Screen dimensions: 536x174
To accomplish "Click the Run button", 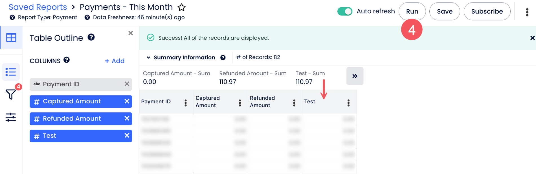I will tap(412, 11).
